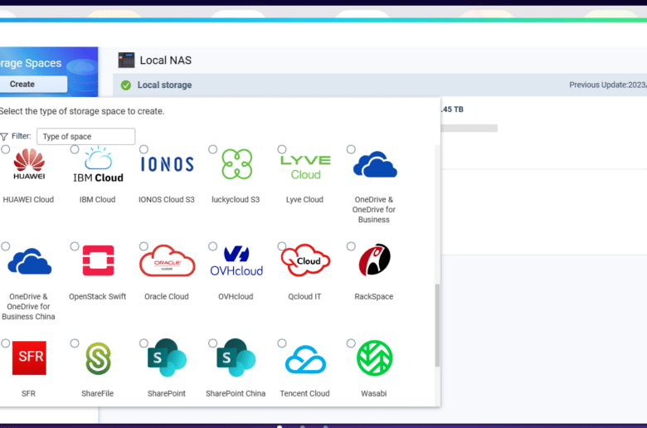This screenshot has width=647, height=428.
Task: Click the OVHcloud logo
Action: 236,260
